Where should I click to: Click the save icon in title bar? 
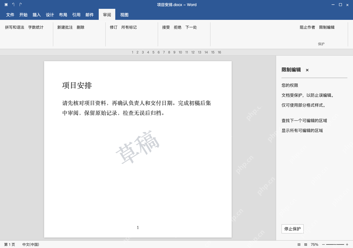pyautogui.click(x=6, y=5)
